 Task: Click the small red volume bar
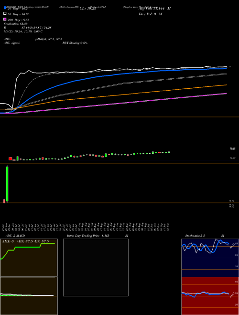pos(4,200)
